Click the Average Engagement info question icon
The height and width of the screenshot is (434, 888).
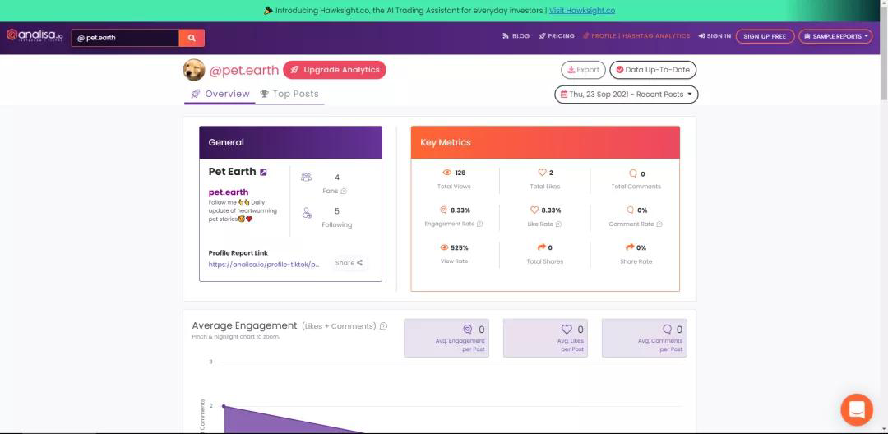[x=383, y=326]
